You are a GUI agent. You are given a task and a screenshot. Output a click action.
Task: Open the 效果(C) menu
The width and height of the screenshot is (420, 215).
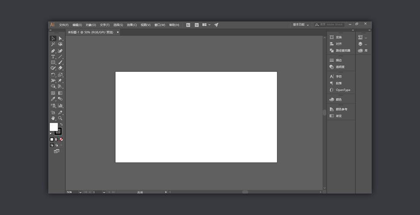click(132, 25)
